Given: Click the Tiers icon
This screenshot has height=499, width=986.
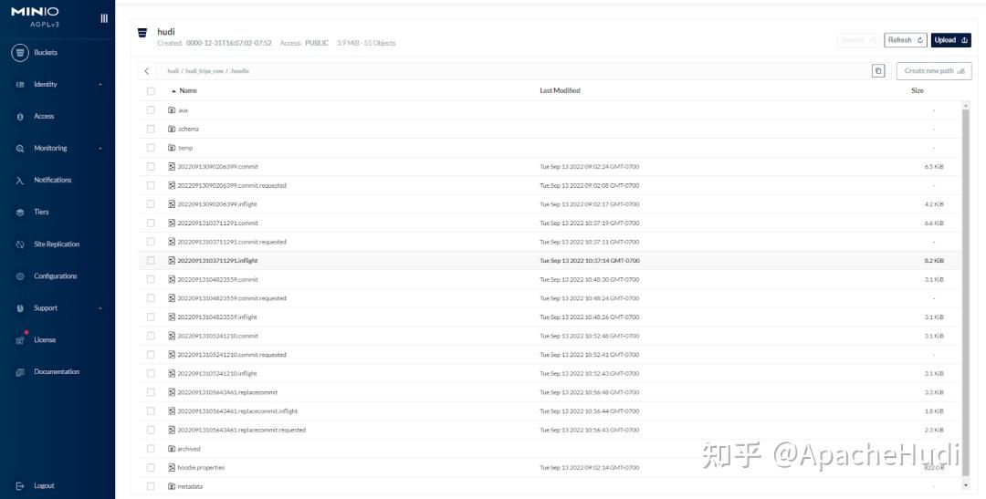Looking at the screenshot, I should tap(20, 213).
